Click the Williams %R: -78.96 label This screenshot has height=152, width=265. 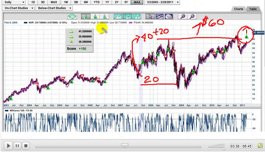point(19,111)
